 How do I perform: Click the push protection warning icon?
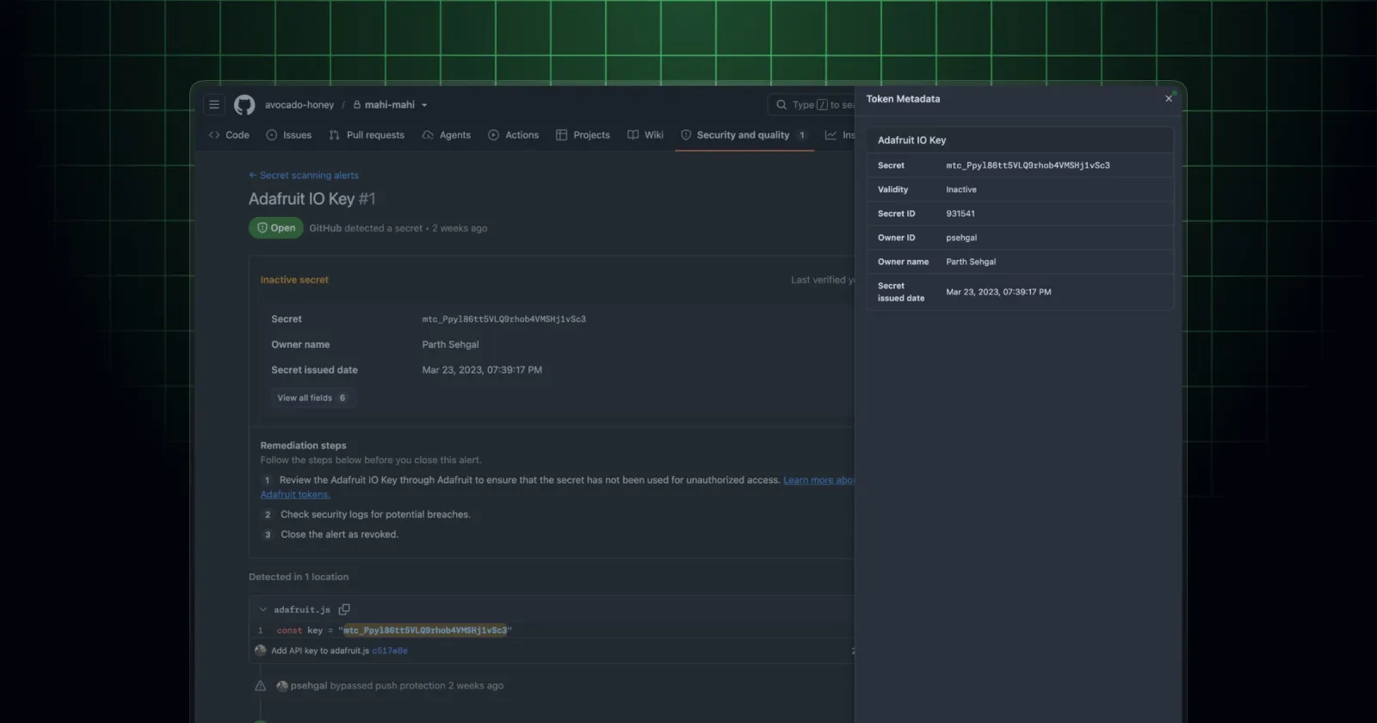260,686
